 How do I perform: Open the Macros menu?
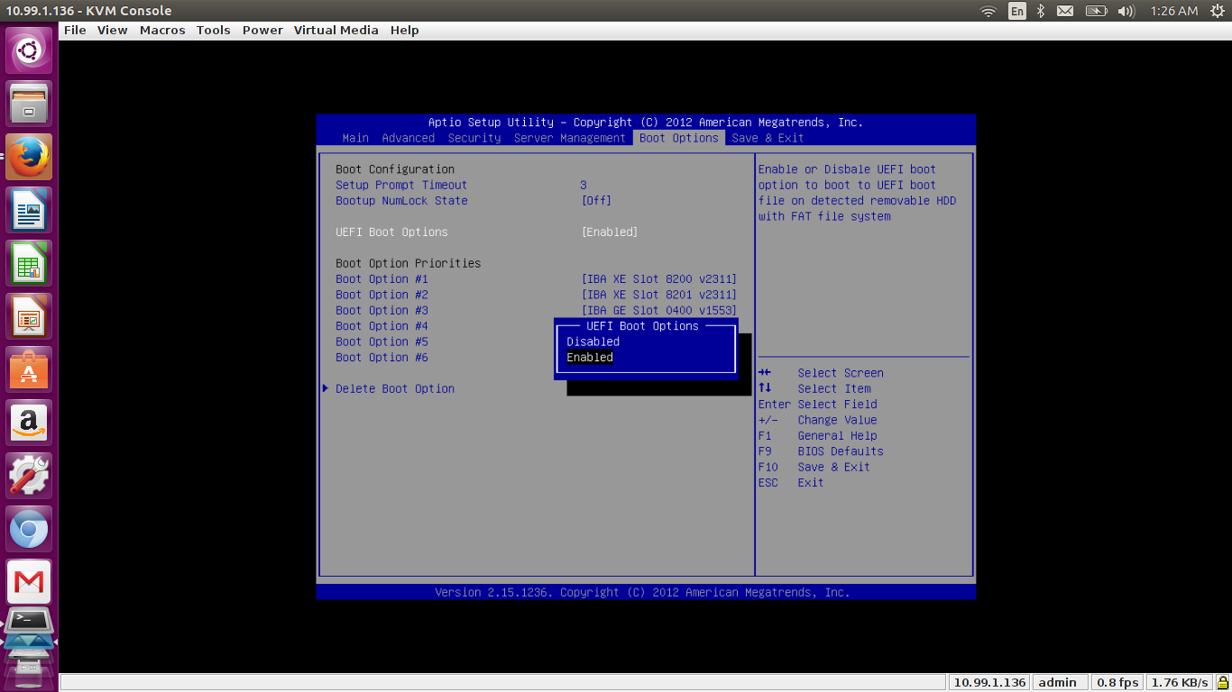(x=162, y=30)
